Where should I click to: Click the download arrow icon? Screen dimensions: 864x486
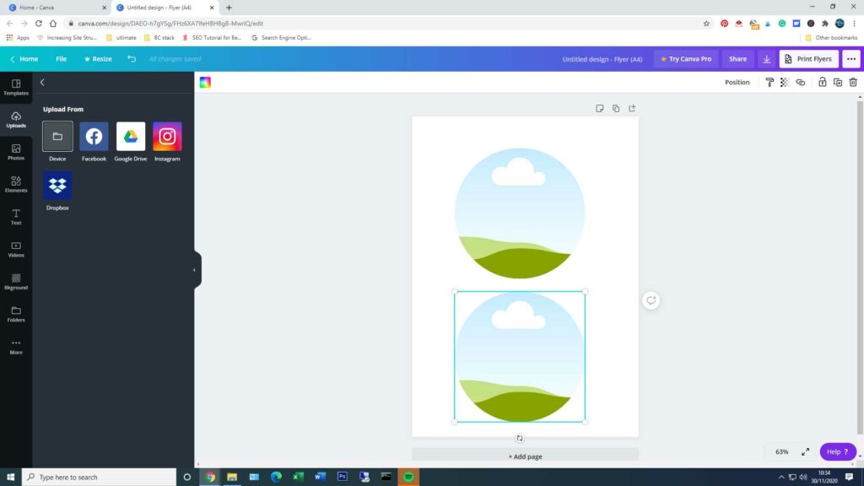click(x=766, y=59)
